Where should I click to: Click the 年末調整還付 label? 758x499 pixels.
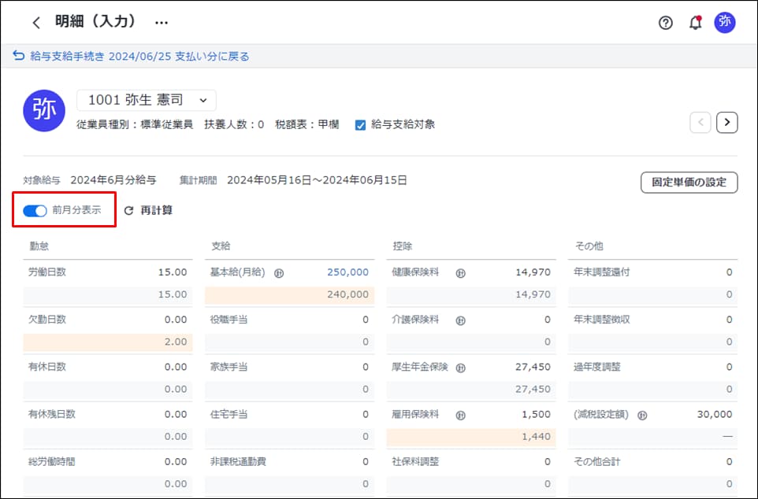coord(602,272)
